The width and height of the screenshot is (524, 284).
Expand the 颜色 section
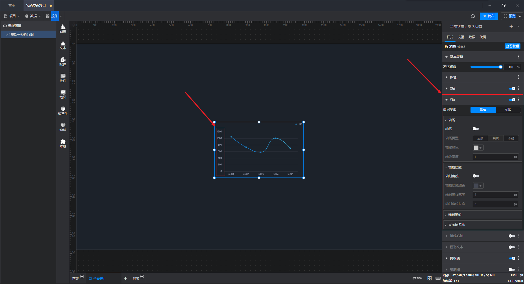coord(446,77)
